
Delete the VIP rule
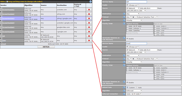click(x=89, y=36)
